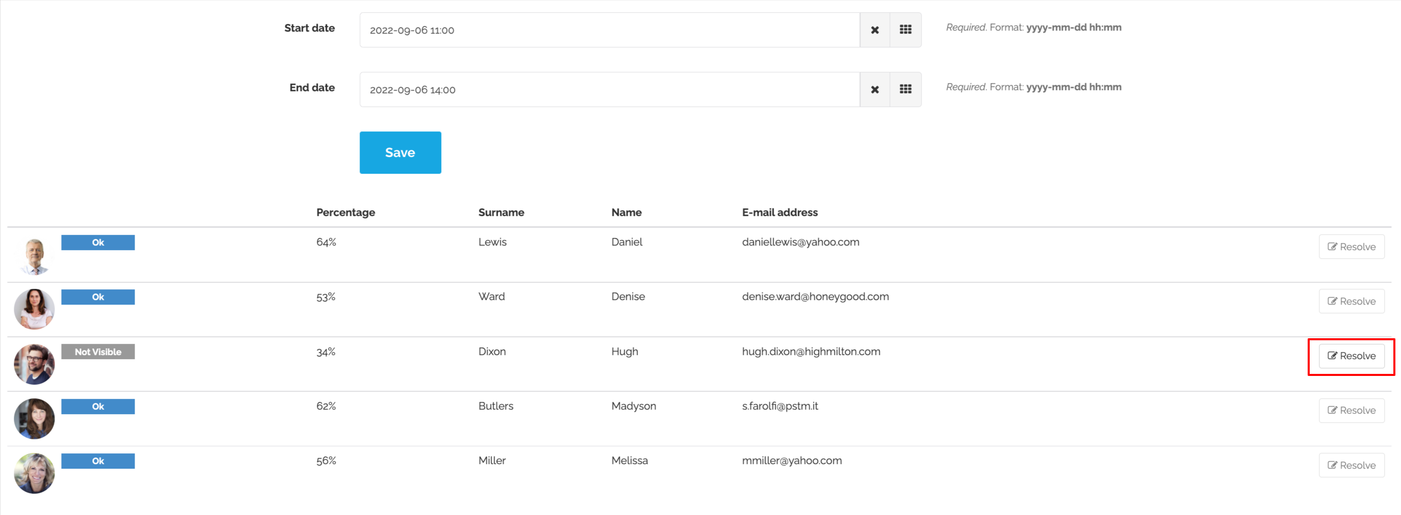This screenshot has height=515, width=1401.
Task: Click the 64% percentage value
Action: [326, 242]
